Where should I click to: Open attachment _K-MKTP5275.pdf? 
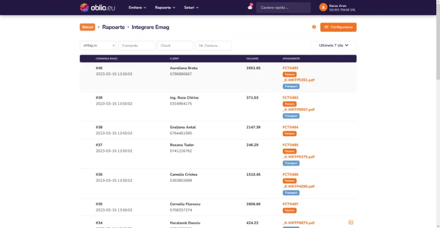pyautogui.click(x=298, y=157)
